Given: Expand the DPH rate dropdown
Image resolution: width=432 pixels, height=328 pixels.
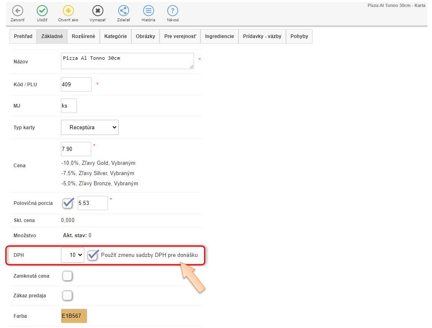Looking at the screenshot, I should pos(72,255).
